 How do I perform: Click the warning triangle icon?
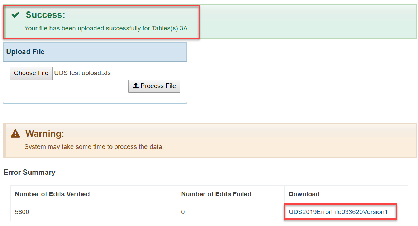[x=15, y=133]
